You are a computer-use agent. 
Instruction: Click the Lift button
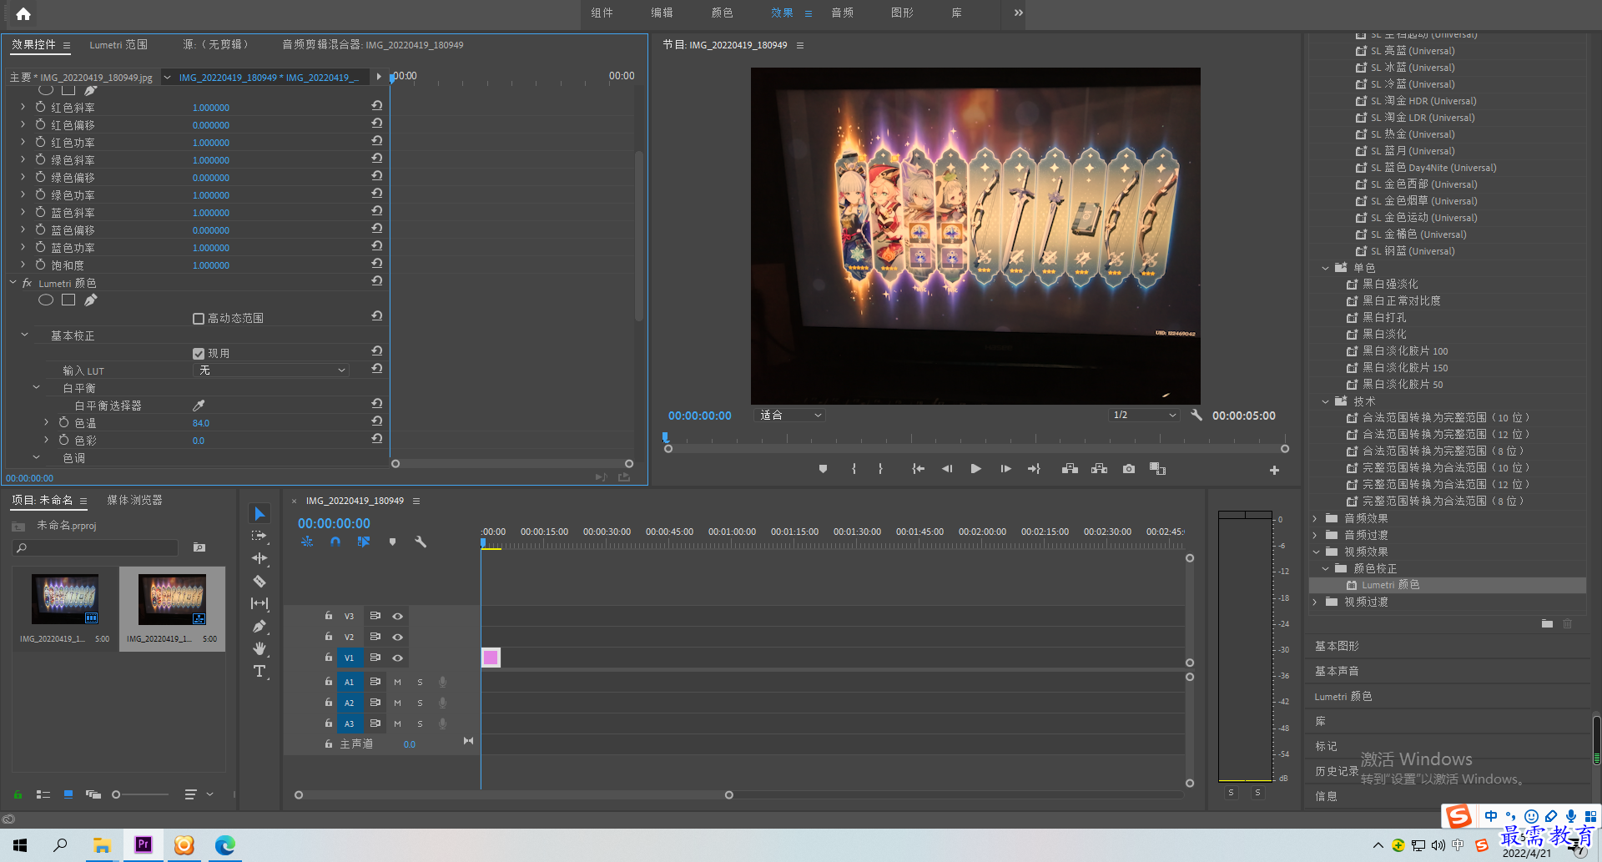pyautogui.click(x=1070, y=469)
